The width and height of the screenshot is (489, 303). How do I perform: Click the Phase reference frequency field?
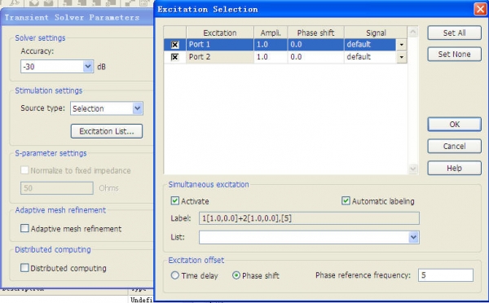446,275
